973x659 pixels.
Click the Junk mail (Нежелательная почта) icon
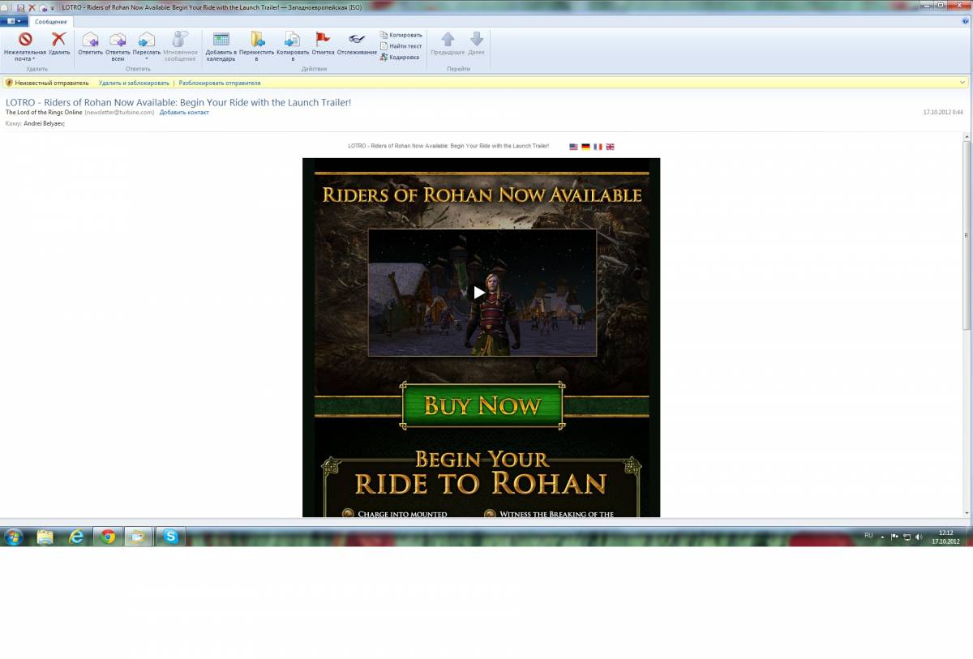coord(25,39)
